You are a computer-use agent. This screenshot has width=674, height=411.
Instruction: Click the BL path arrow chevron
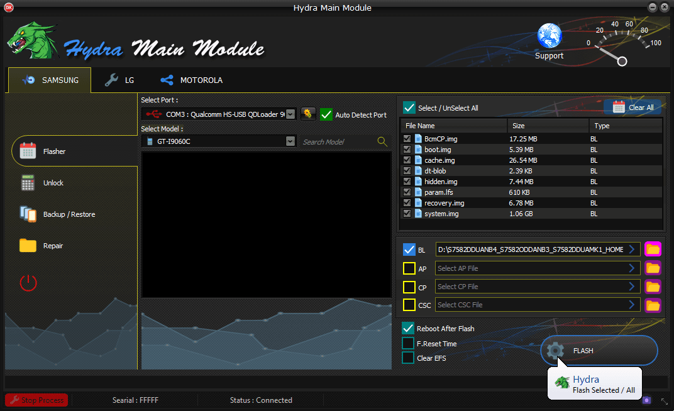pyautogui.click(x=631, y=249)
